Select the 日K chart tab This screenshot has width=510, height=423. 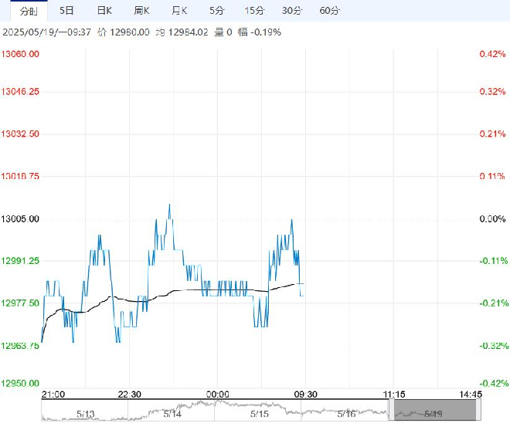[104, 11]
